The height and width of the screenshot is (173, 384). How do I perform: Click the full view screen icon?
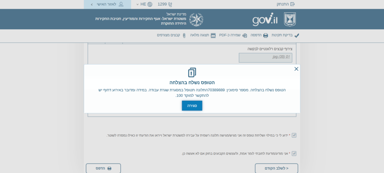213,36
